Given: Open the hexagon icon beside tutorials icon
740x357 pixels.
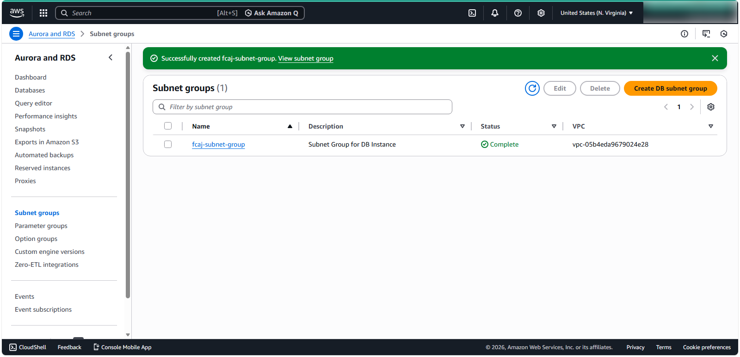Looking at the screenshot, I should (x=724, y=34).
